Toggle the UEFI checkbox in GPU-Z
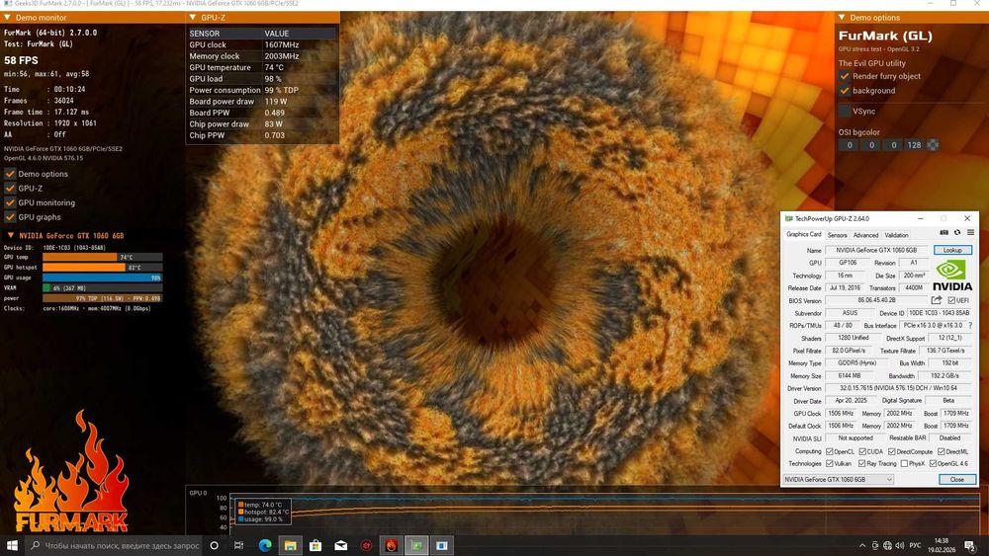 point(951,300)
